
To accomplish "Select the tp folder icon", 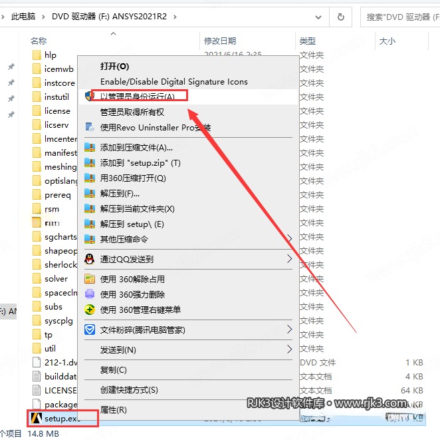I will (x=37, y=335).
